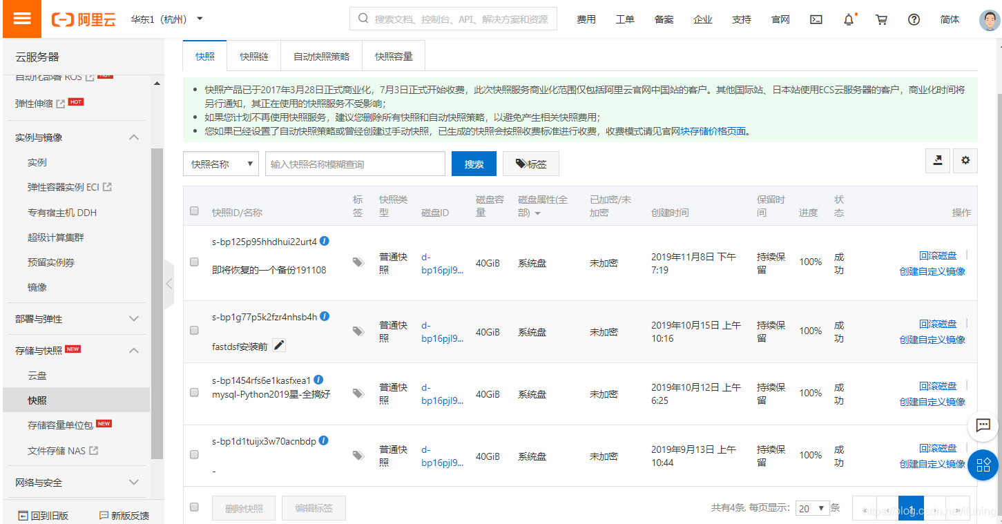Collapse sidebar with arrow handle
1002x524 pixels.
pyautogui.click(x=169, y=284)
